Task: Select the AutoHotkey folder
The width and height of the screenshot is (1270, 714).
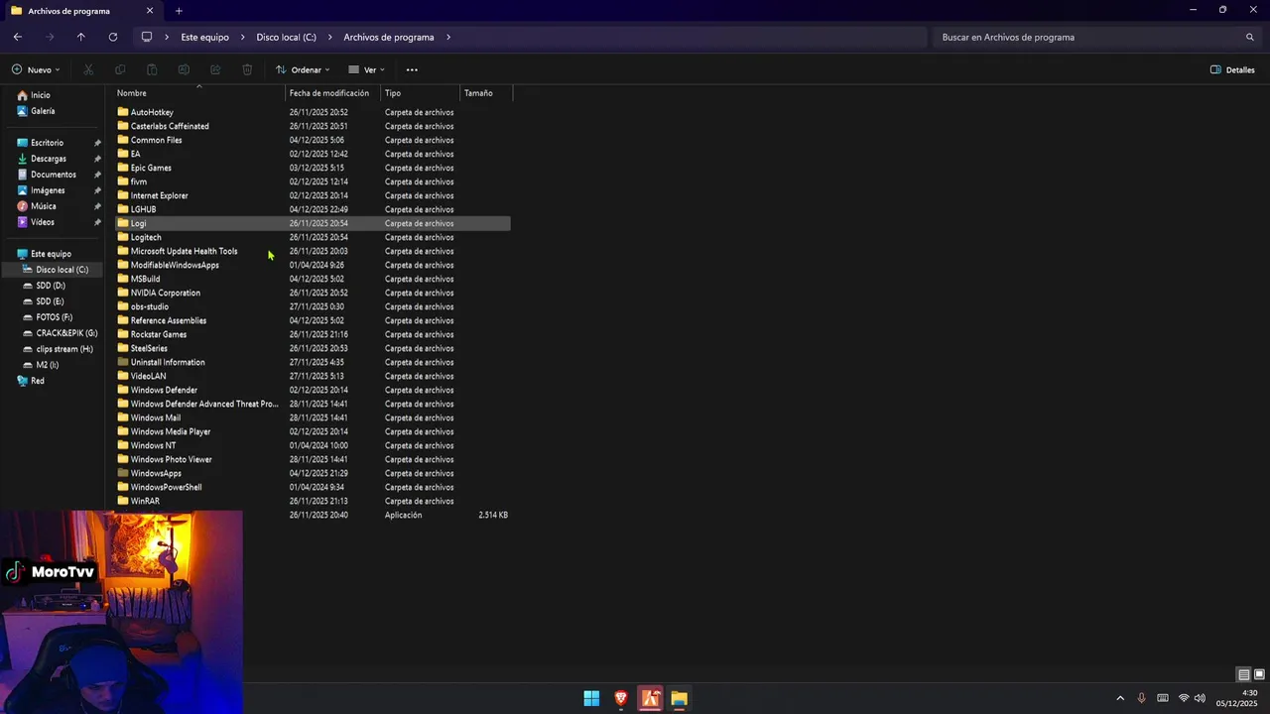Action: tap(152, 112)
